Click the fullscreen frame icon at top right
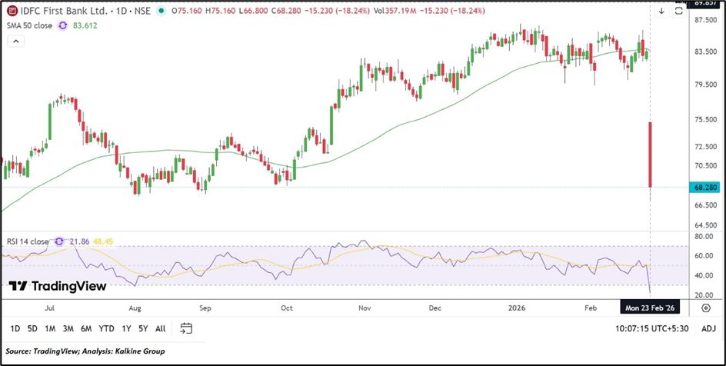726x366 pixels. click(x=678, y=11)
